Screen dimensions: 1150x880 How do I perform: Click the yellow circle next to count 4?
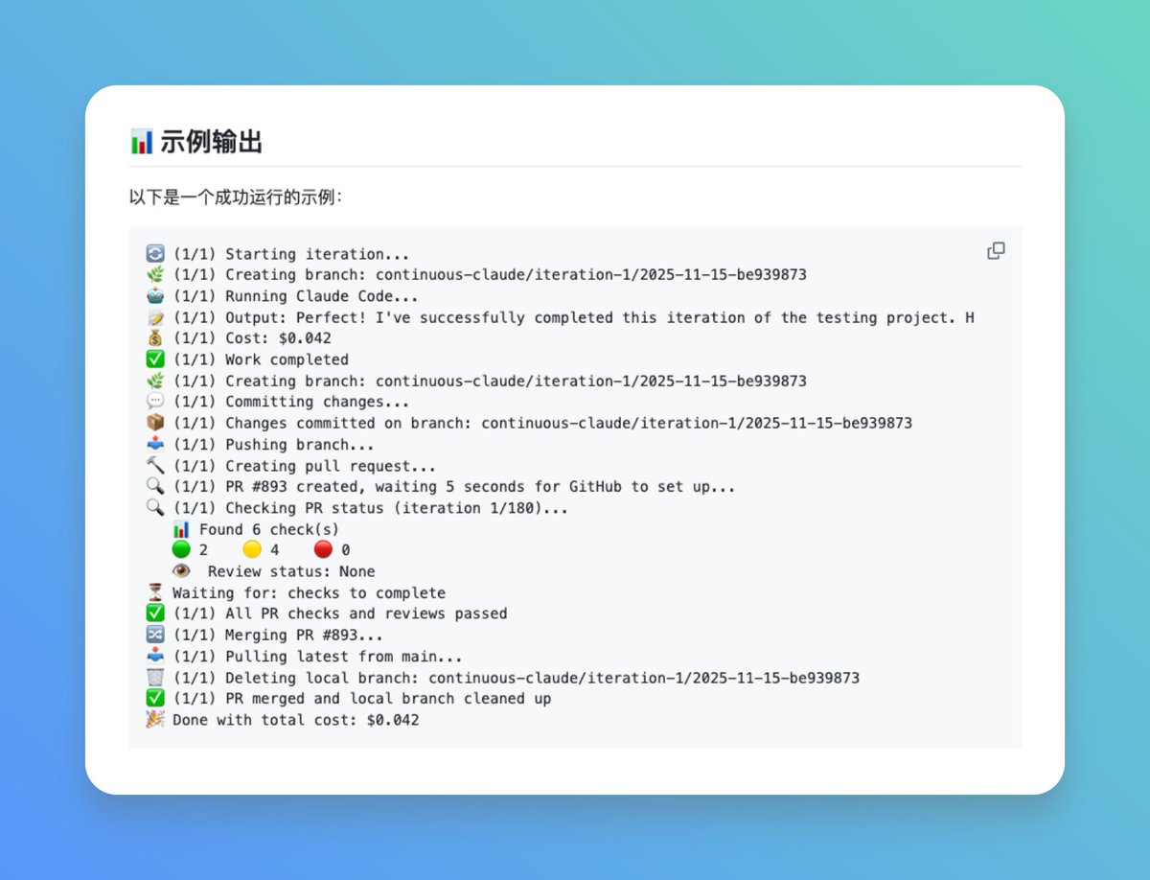click(x=252, y=550)
